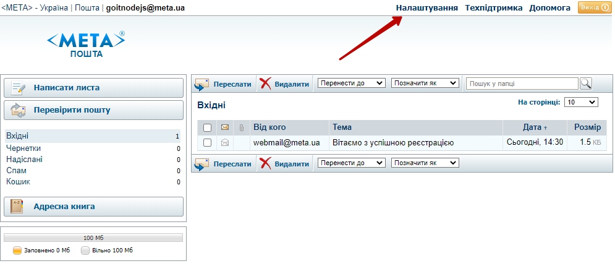Click the Вихід logout button
615x266 pixels.
point(594,8)
